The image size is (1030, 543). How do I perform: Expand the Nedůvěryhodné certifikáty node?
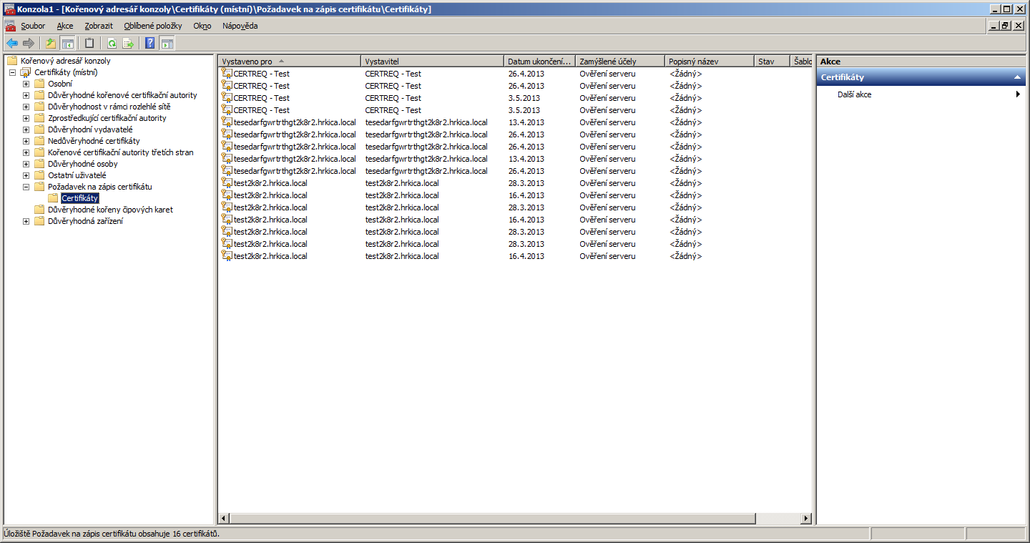(x=26, y=141)
